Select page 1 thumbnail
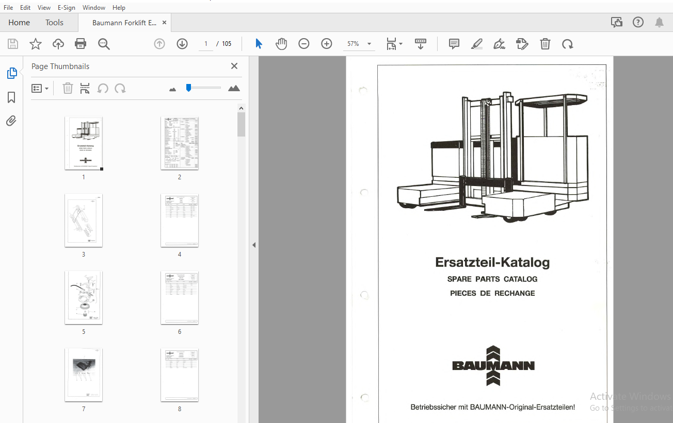The width and height of the screenshot is (673, 423). point(84,143)
